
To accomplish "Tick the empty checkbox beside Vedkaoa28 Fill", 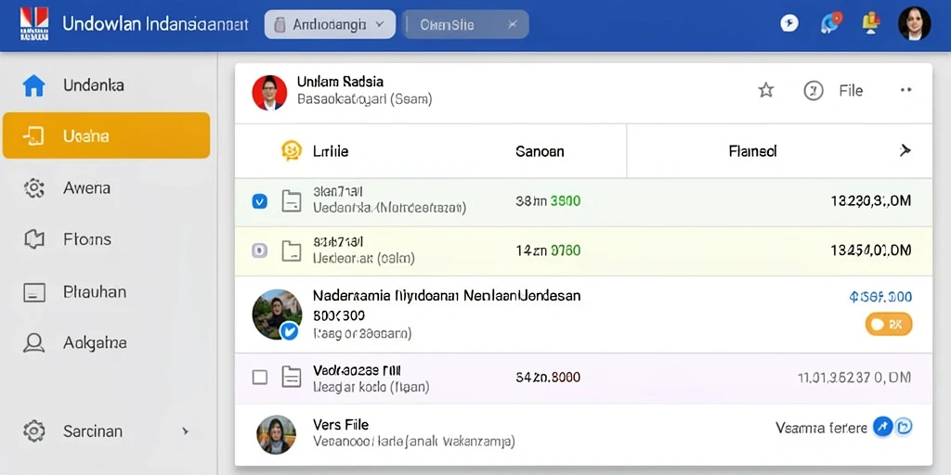I will pos(260,378).
